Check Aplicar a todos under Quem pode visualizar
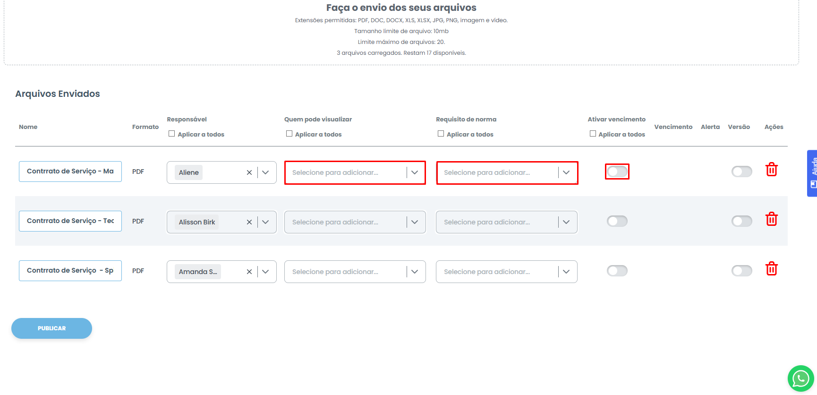817x395 pixels. click(289, 134)
